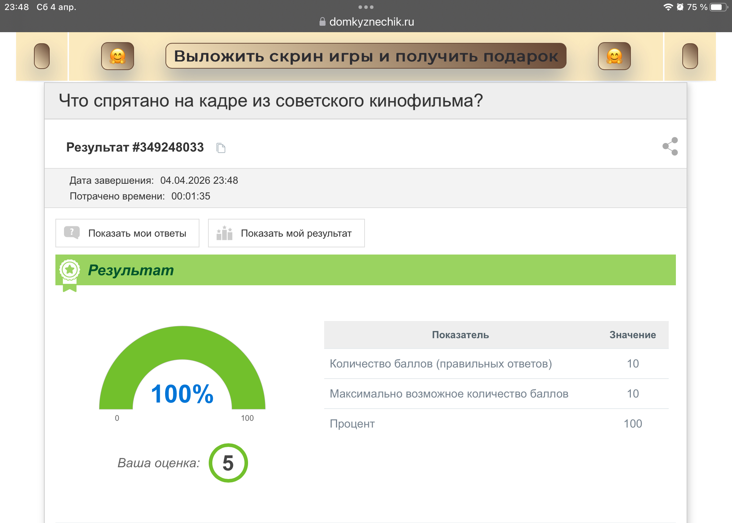Image resolution: width=732 pixels, height=523 pixels.
Task: Tap the lock icon in address bar
Action: click(x=322, y=22)
